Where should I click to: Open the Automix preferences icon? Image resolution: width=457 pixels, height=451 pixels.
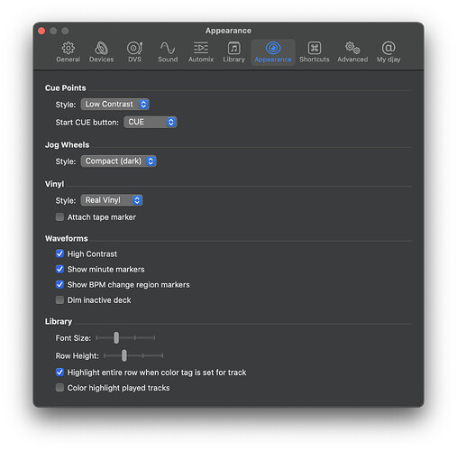pos(201,48)
